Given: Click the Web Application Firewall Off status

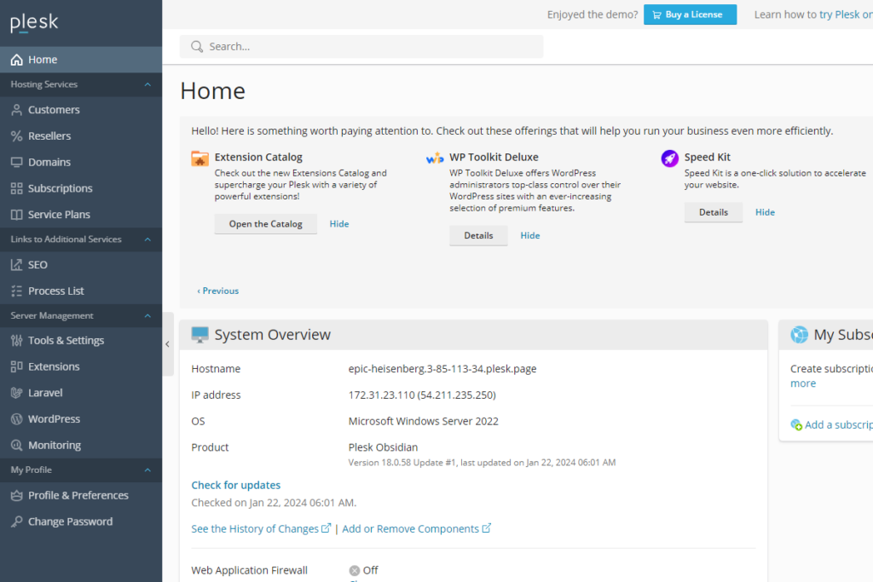Looking at the screenshot, I should click(363, 570).
